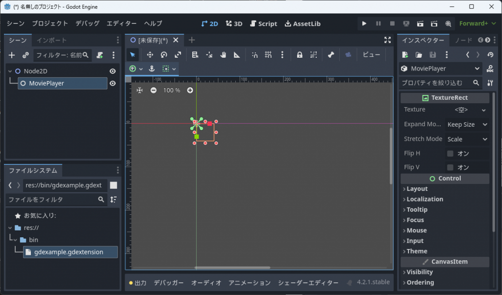Pause the running project
This screenshot has width=502, height=295.
click(378, 23)
